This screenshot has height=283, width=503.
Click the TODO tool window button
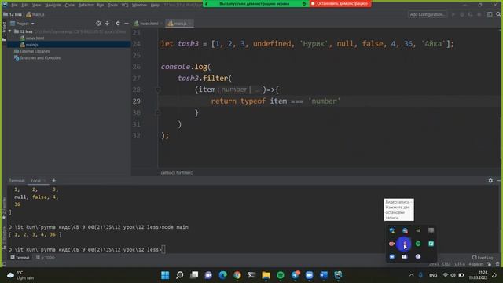(46, 257)
